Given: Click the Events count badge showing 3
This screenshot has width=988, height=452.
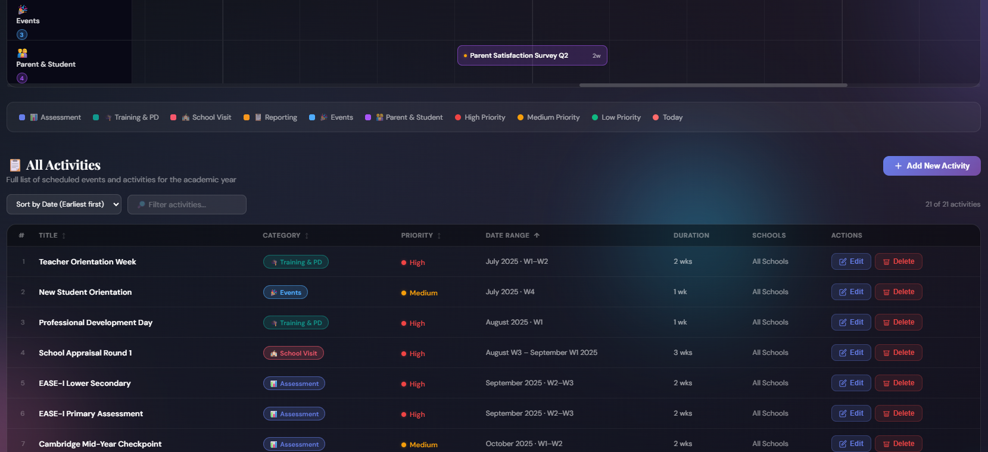Looking at the screenshot, I should 22,35.
